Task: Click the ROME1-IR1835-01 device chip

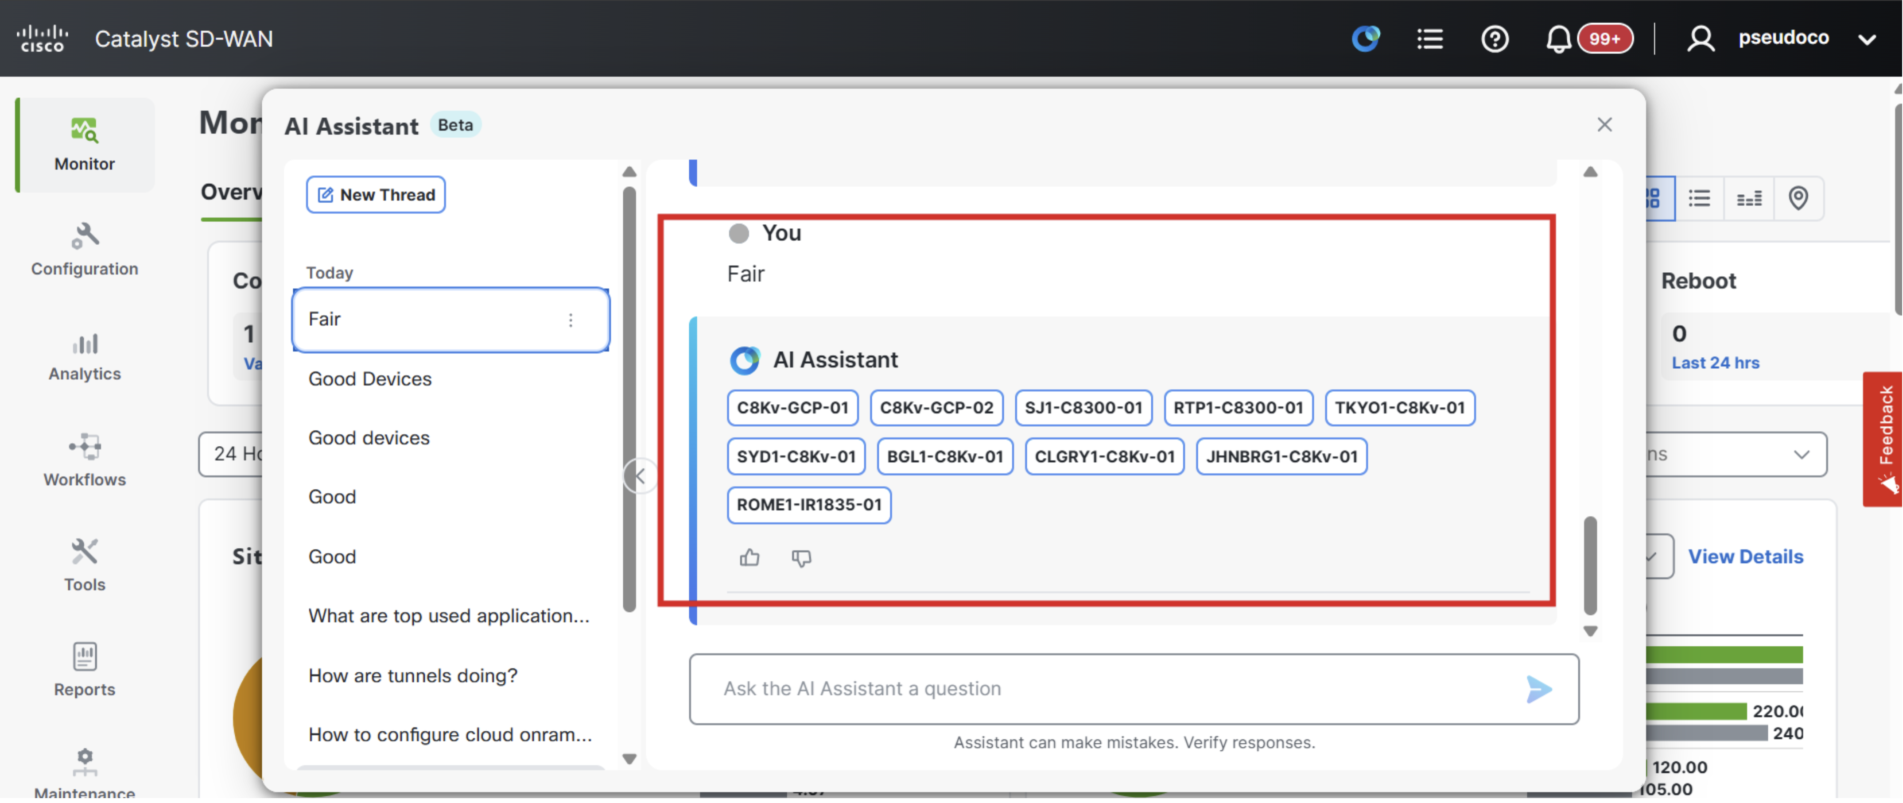Action: (809, 505)
